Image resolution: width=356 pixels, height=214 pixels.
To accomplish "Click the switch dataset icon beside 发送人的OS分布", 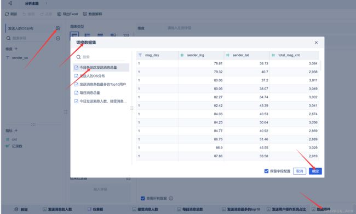I will click(58, 28).
